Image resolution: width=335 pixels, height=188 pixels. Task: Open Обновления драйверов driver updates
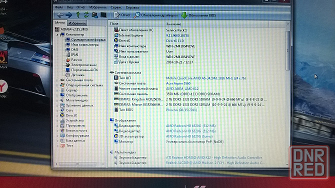pyautogui.click(x=155, y=15)
